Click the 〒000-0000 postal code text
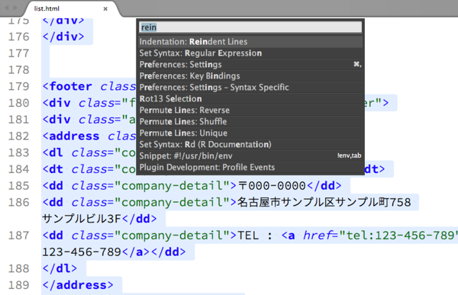458x295 pixels. point(272,186)
